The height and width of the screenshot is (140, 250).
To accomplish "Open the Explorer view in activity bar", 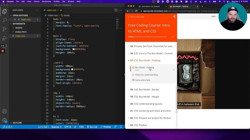I will pyautogui.click(x=4, y=11).
